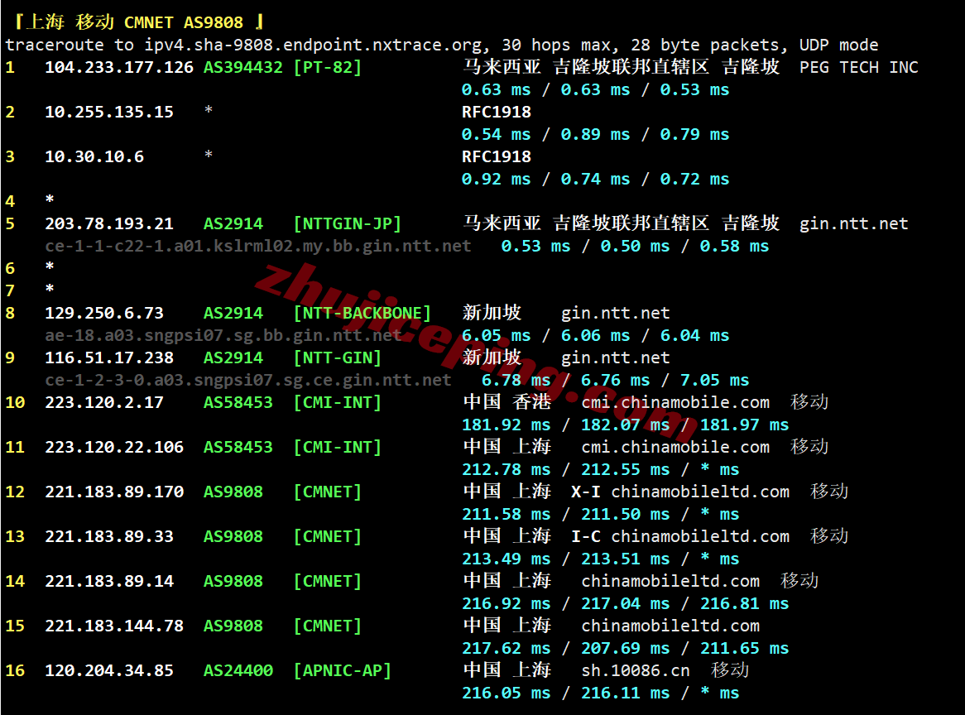The image size is (965, 715).
Task: Click '中国 香港' location on hop 10
Action: pyautogui.click(x=507, y=402)
